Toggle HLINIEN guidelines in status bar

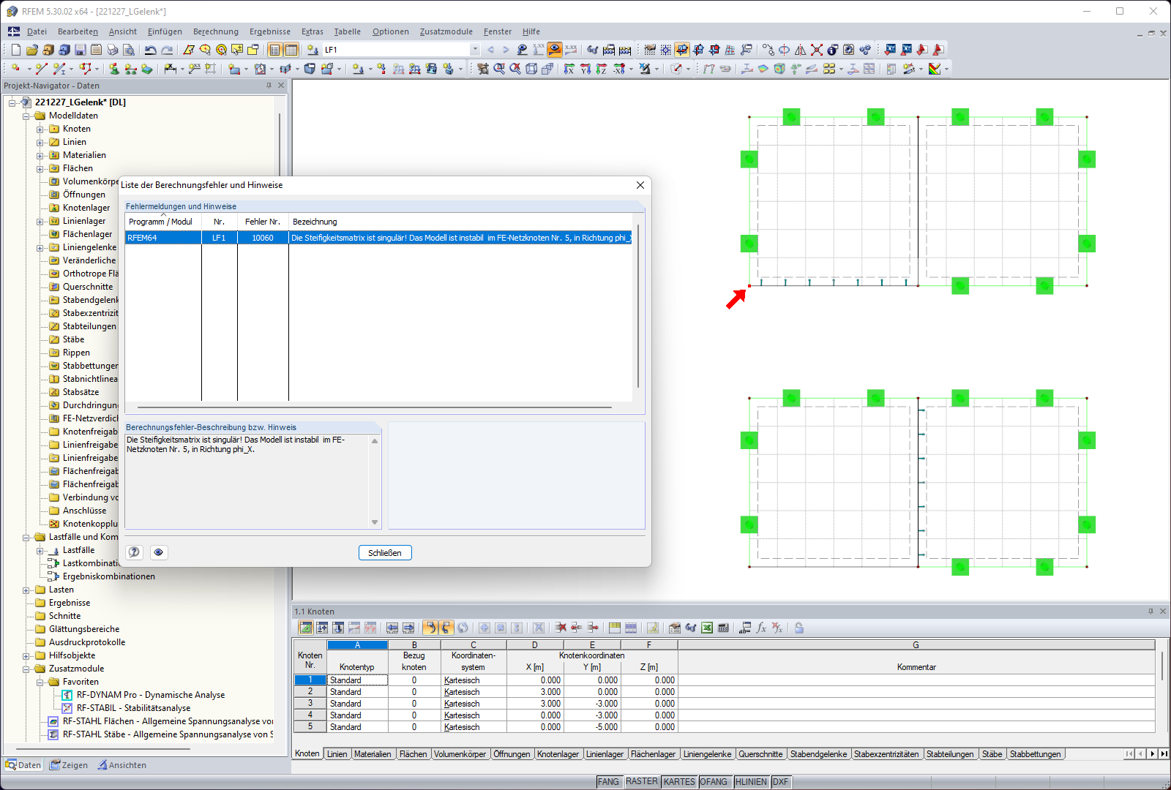[x=751, y=782]
